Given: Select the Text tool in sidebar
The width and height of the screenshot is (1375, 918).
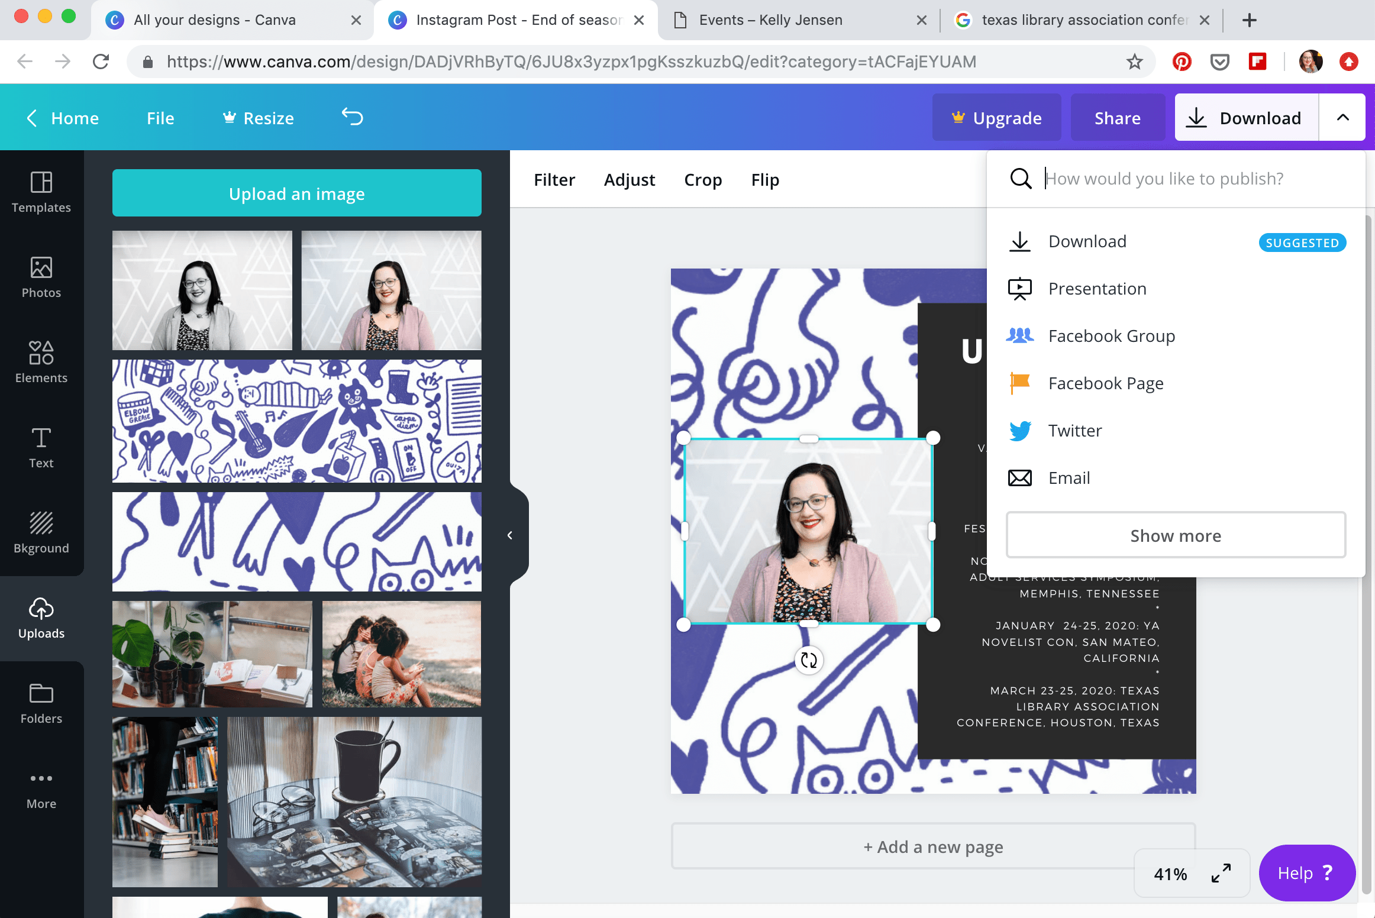Looking at the screenshot, I should point(41,448).
